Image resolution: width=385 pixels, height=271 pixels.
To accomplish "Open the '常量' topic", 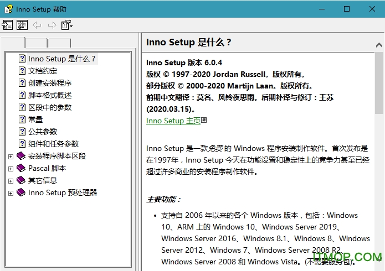I will point(35,119).
